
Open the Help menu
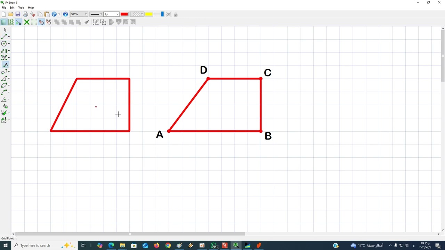31,8
